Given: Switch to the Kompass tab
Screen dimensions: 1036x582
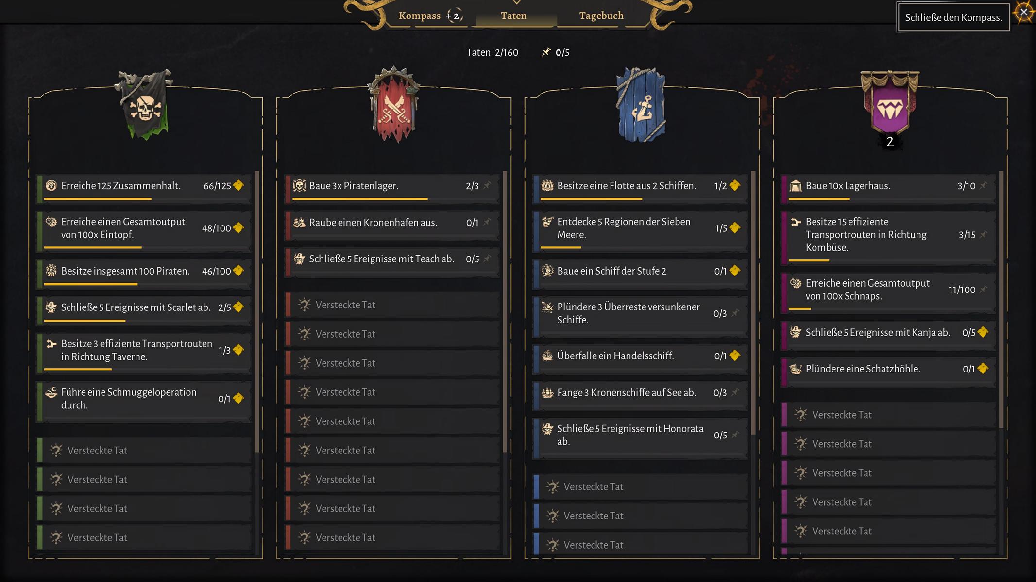Looking at the screenshot, I should tap(428, 16).
